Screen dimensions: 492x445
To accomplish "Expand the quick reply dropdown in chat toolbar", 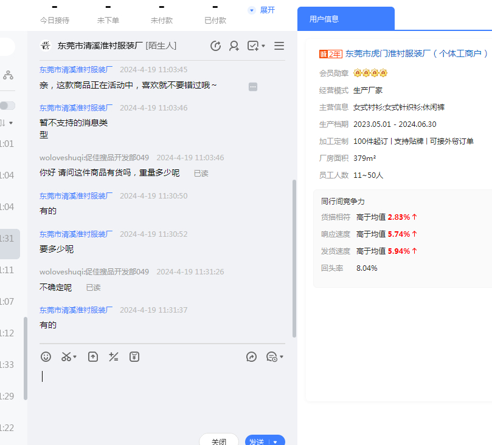I will tap(275, 357).
